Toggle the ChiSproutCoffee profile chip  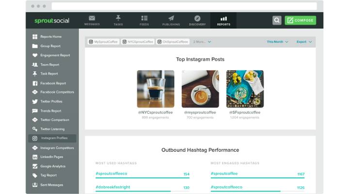(173, 42)
